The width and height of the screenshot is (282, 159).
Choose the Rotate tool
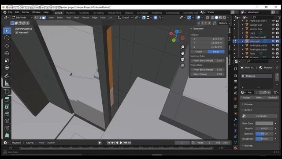tap(7, 53)
